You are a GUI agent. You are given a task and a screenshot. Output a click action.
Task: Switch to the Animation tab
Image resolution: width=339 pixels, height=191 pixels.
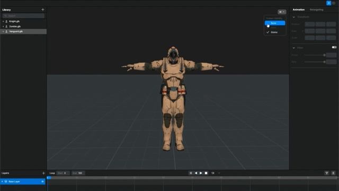click(298, 10)
